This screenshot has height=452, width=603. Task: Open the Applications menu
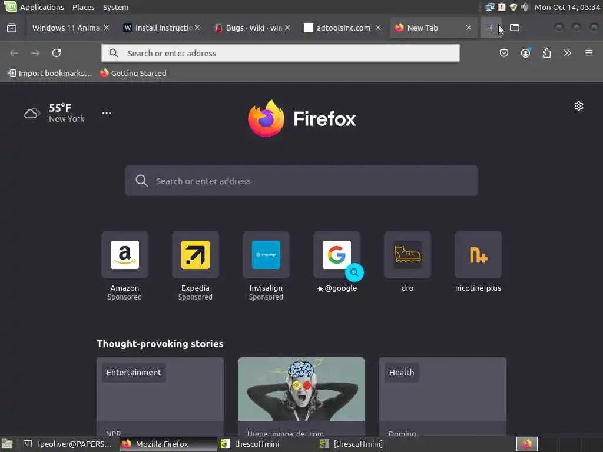pos(42,7)
